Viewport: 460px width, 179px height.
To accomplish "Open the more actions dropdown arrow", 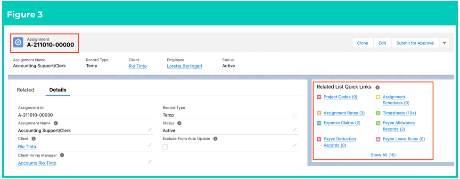I will 444,43.
